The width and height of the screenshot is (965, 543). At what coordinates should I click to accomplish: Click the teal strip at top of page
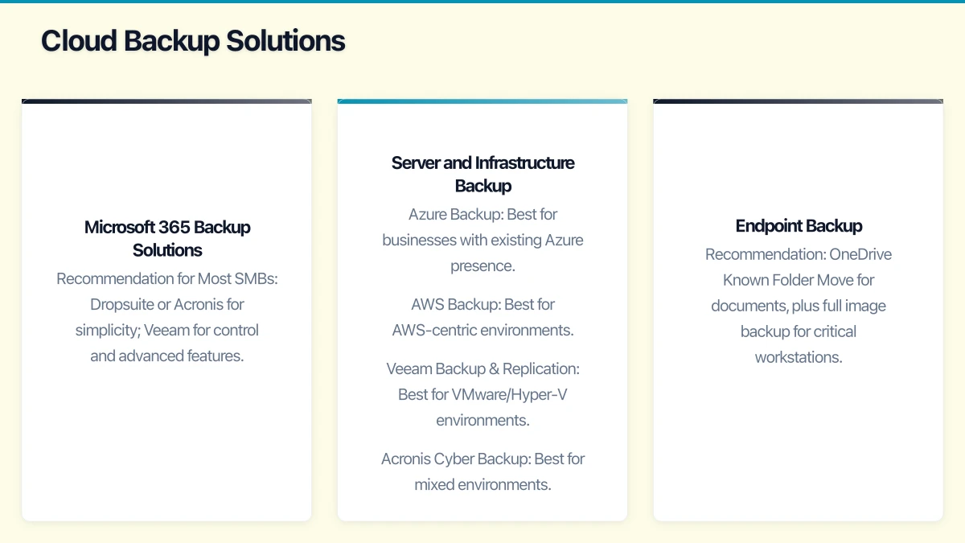tap(482, 2)
